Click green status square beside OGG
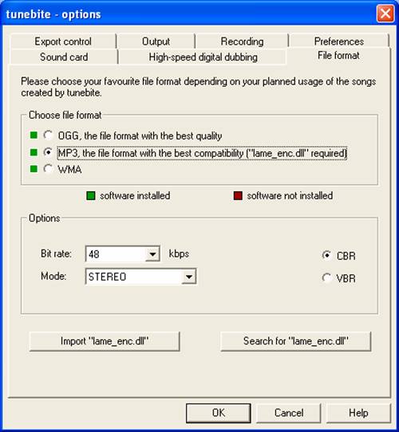The height and width of the screenshot is (432, 399). (x=34, y=135)
